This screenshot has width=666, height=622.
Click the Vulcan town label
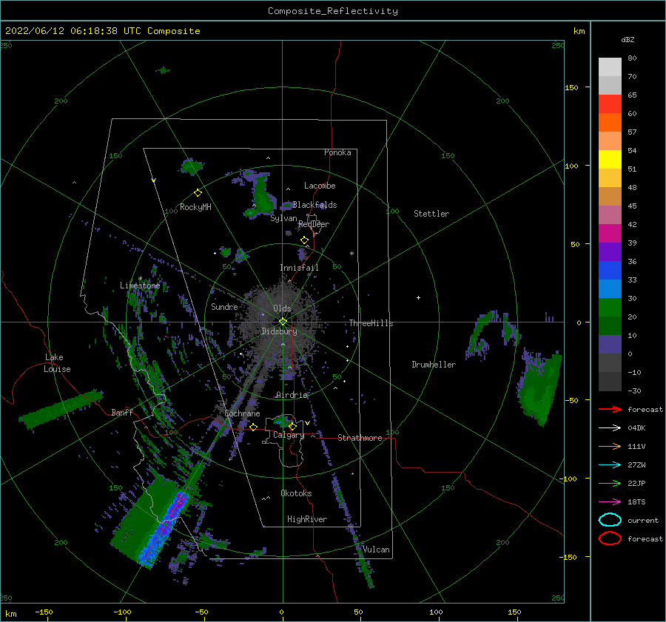click(377, 550)
